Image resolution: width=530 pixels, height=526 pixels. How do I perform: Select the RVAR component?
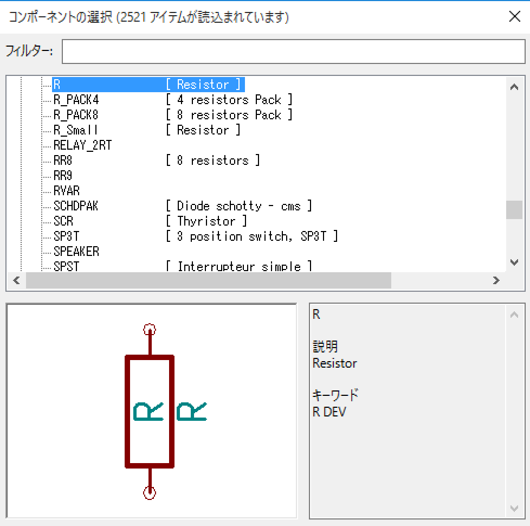[66, 191]
